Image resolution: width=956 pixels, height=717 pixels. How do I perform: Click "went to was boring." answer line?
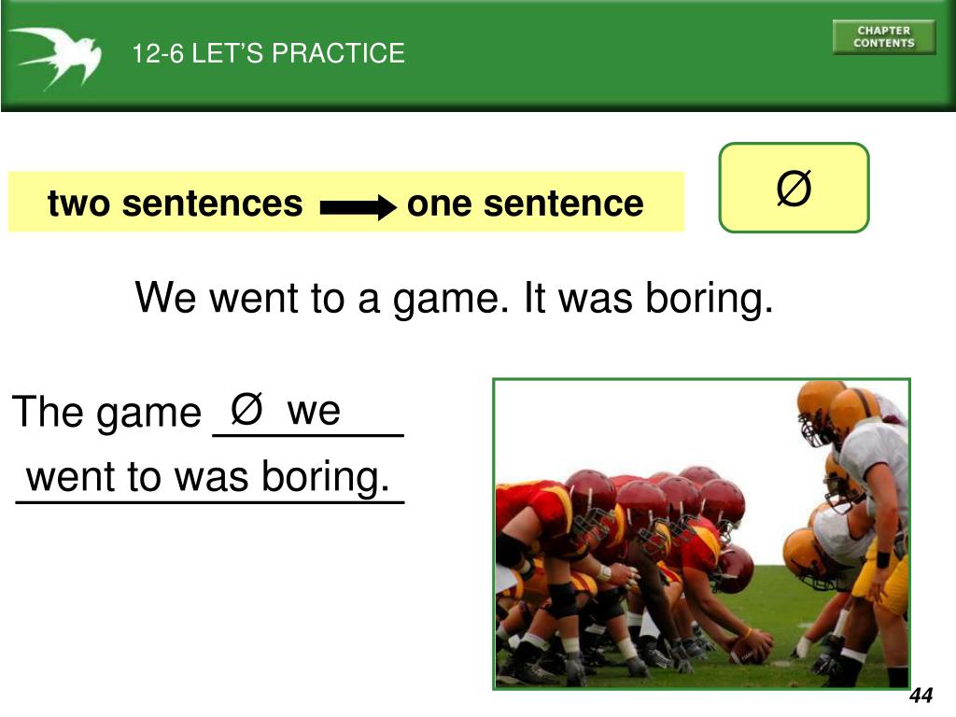pos(208,476)
